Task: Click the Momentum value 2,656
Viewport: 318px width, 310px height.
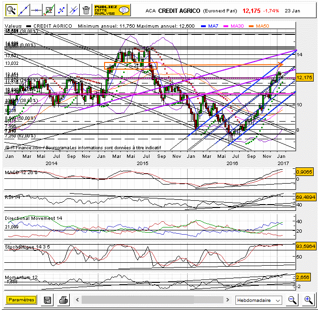Action: [x=303, y=277]
